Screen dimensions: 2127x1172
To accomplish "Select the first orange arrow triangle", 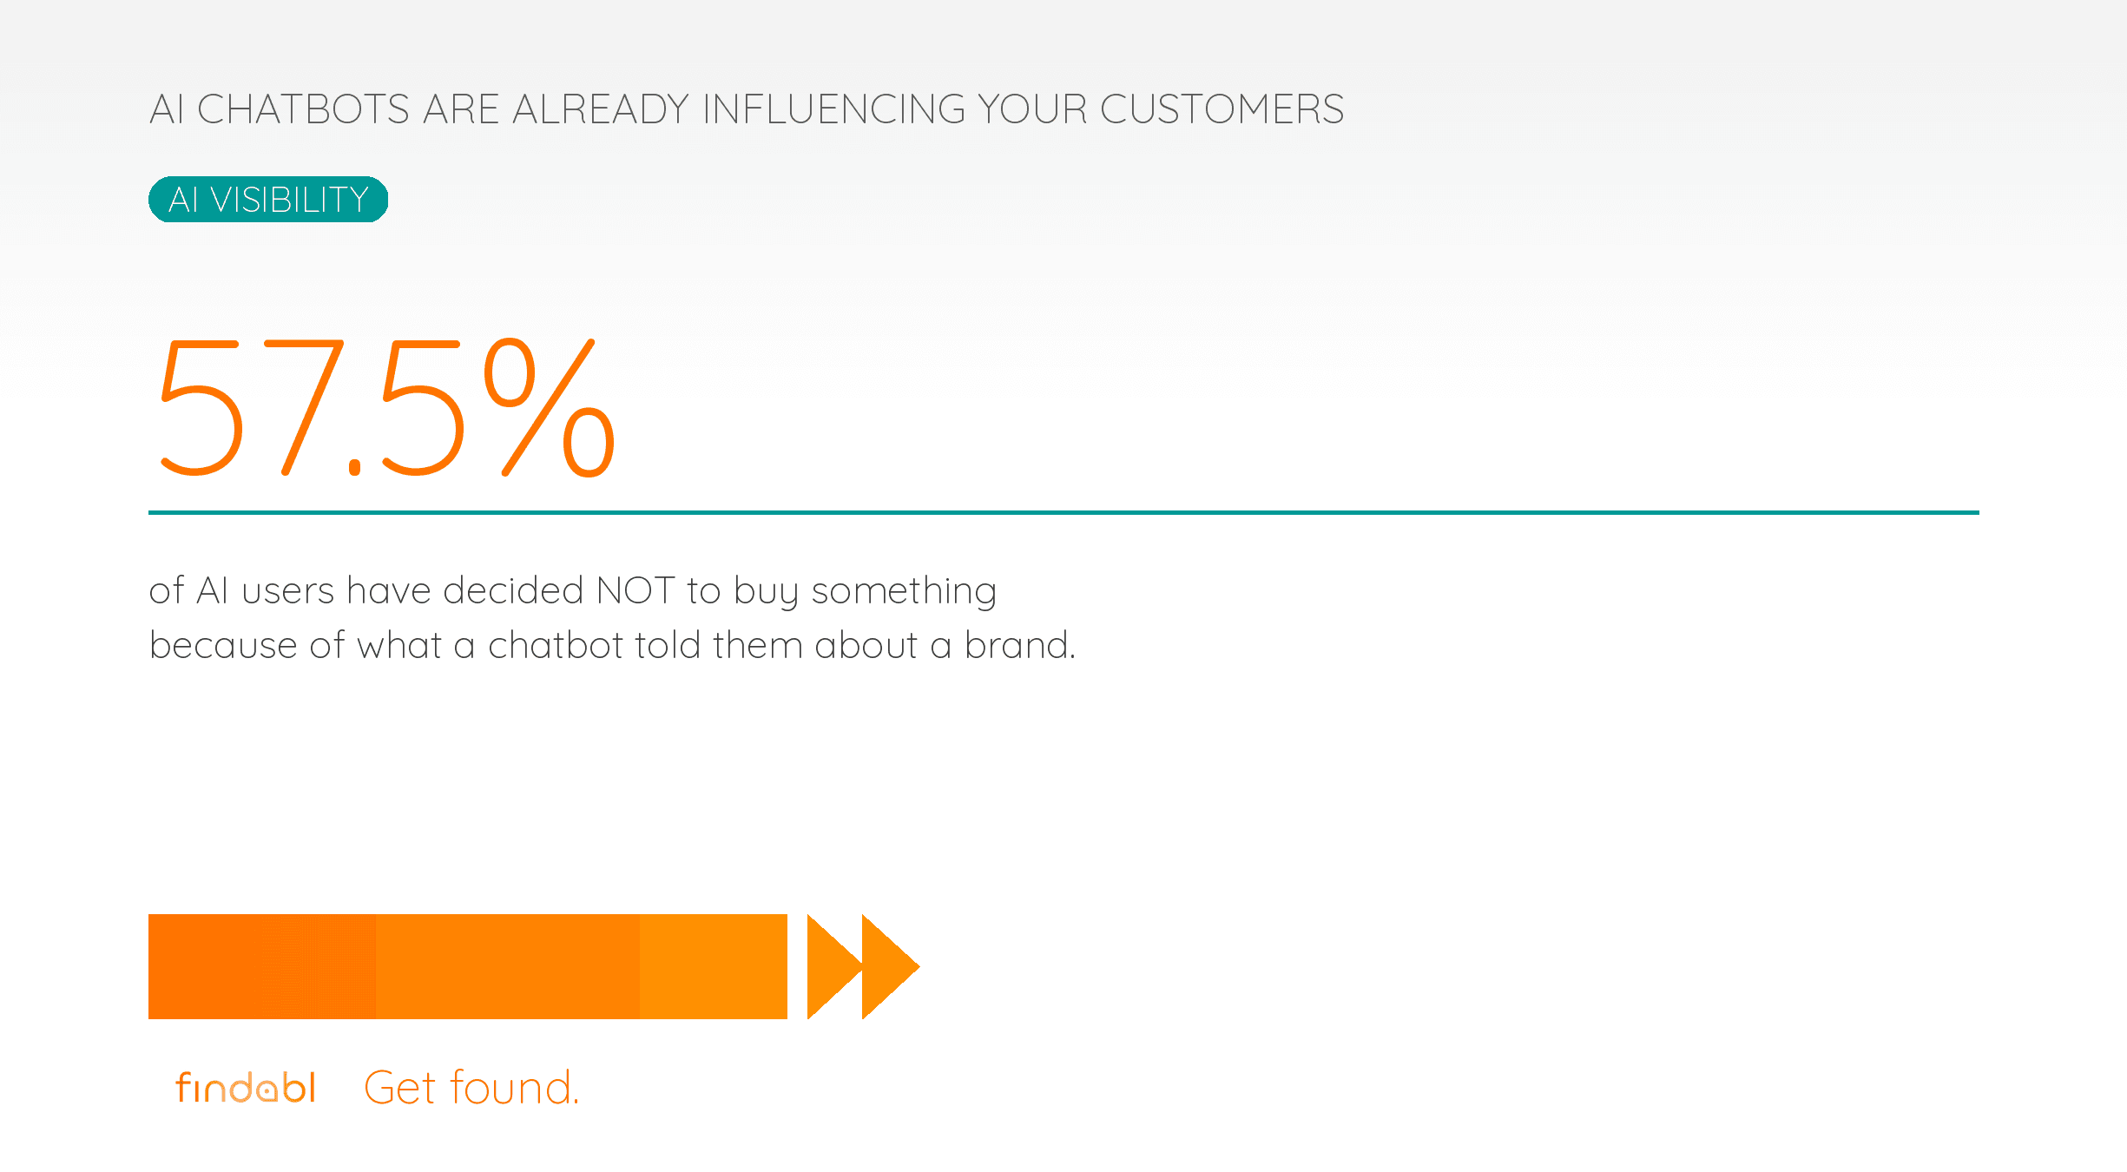I will tap(834, 966).
